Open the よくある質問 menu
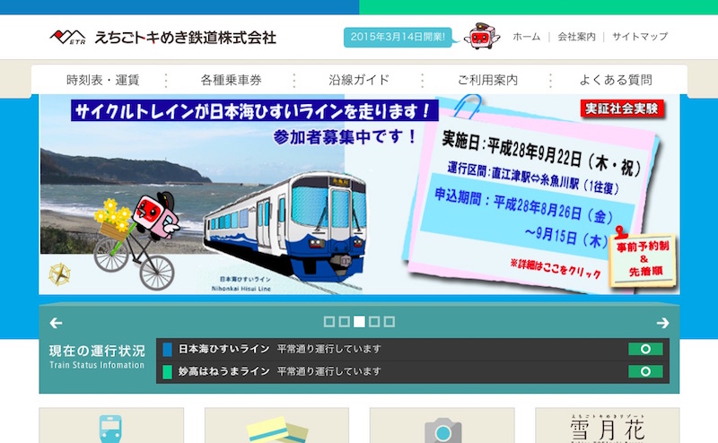The width and height of the screenshot is (718, 443). 616,80
